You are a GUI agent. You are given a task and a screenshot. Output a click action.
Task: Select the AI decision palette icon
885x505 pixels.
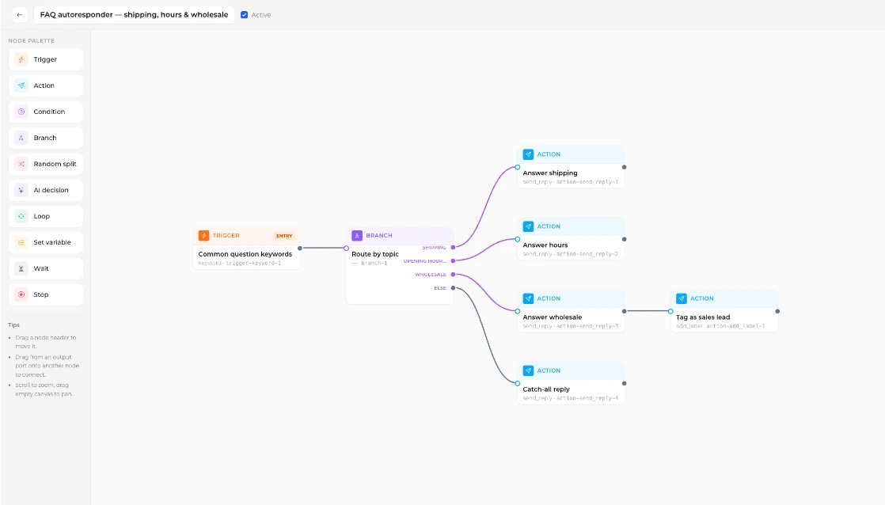click(x=21, y=190)
